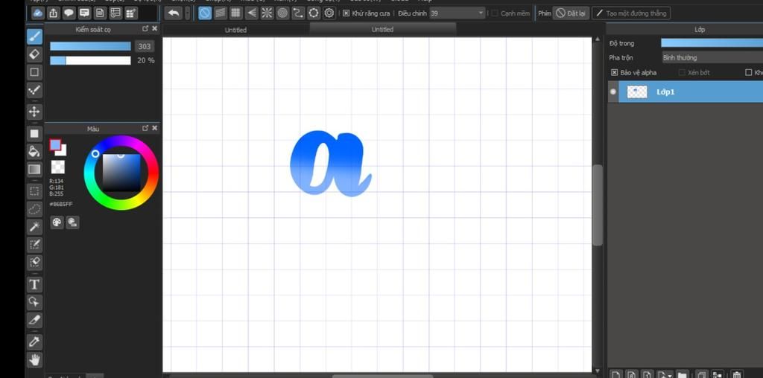The image size is (763, 378).
Task: Select the Operation tool below Text
Action: click(x=34, y=302)
